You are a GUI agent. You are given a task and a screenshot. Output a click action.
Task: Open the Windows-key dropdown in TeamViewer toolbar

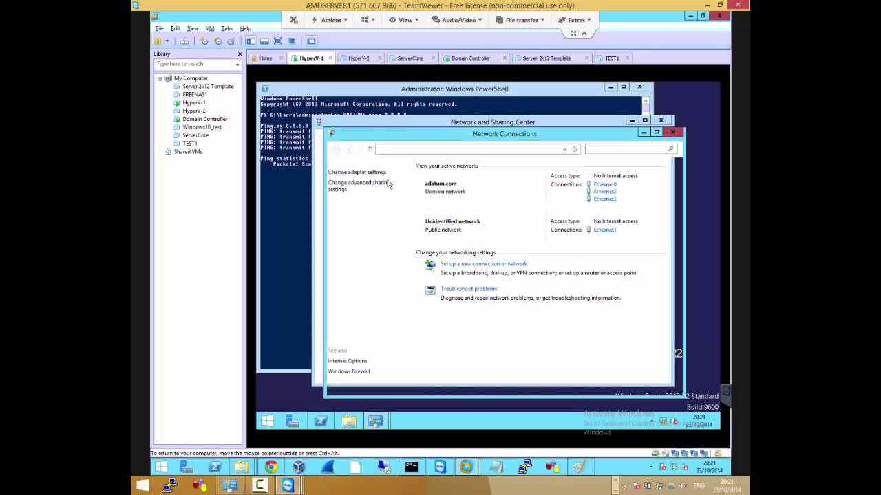[x=368, y=20]
